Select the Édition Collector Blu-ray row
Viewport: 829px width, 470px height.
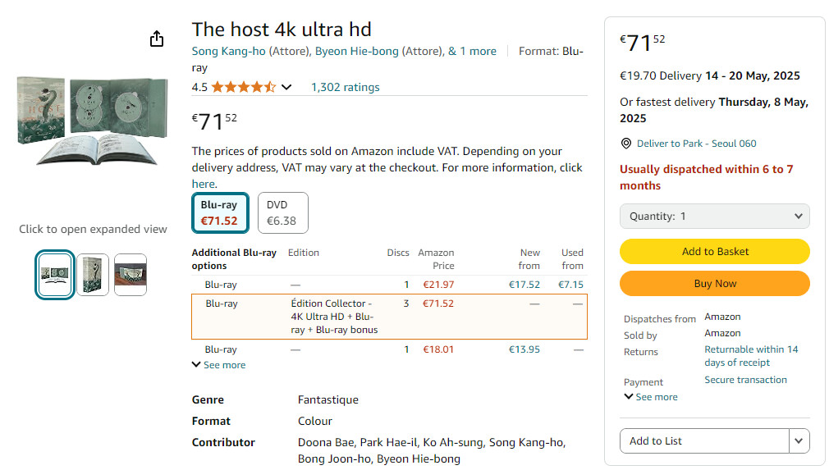point(389,317)
